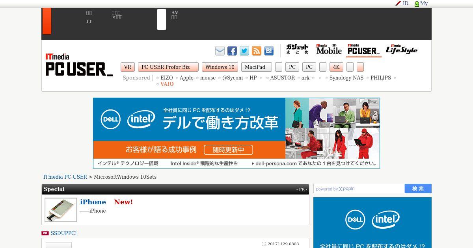Click the orange block in dark header
The height and width of the screenshot is (248, 473).
click(47, 21)
